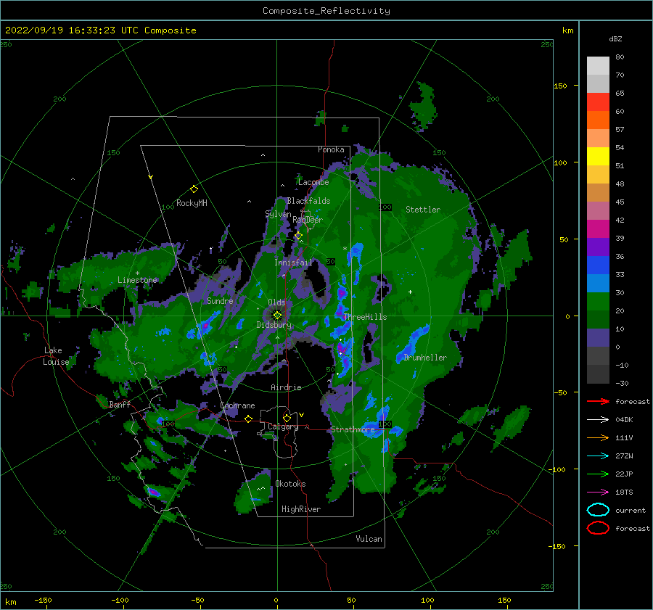Click the yellow radar site marker at Olds
Viewport: 653px width, 610px height.
pos(277,316)
